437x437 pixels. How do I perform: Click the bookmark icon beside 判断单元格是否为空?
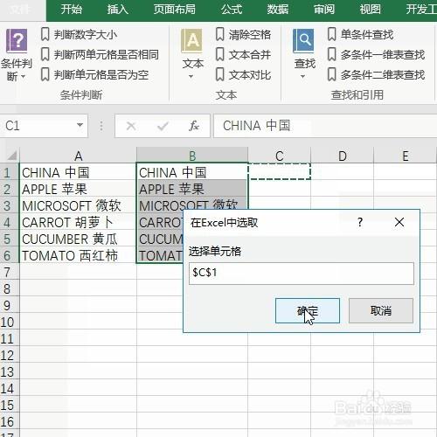point(45,74)
